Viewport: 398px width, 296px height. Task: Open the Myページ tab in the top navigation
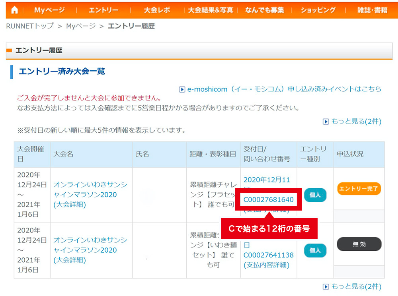coord(49,10)
